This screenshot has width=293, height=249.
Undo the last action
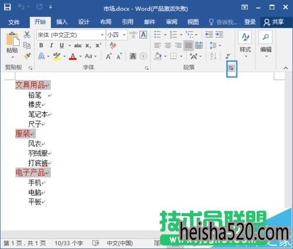pos(21,7)
